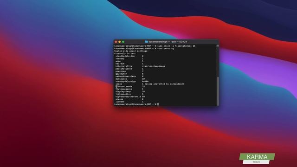This screenshot has height=167, width=297.
Task: Click the 'standbydelayhigh' setting name
Action: tap(125, 82)
